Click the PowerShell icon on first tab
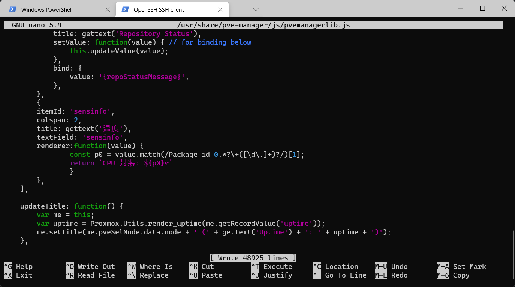515x287 pixels. tap(13, 9)
